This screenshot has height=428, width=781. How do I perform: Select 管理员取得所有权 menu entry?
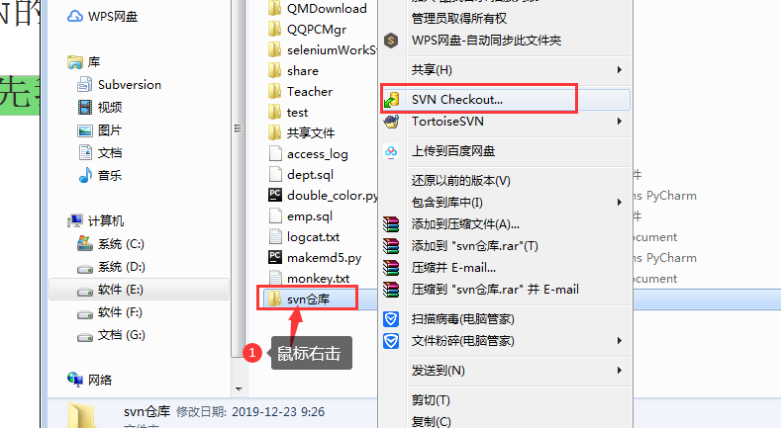(x=458, y=19)
